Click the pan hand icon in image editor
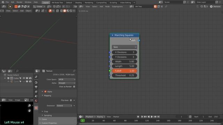 29,110
